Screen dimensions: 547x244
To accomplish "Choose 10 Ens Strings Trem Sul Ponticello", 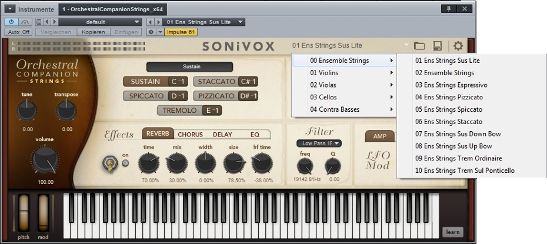I will 472,171.
